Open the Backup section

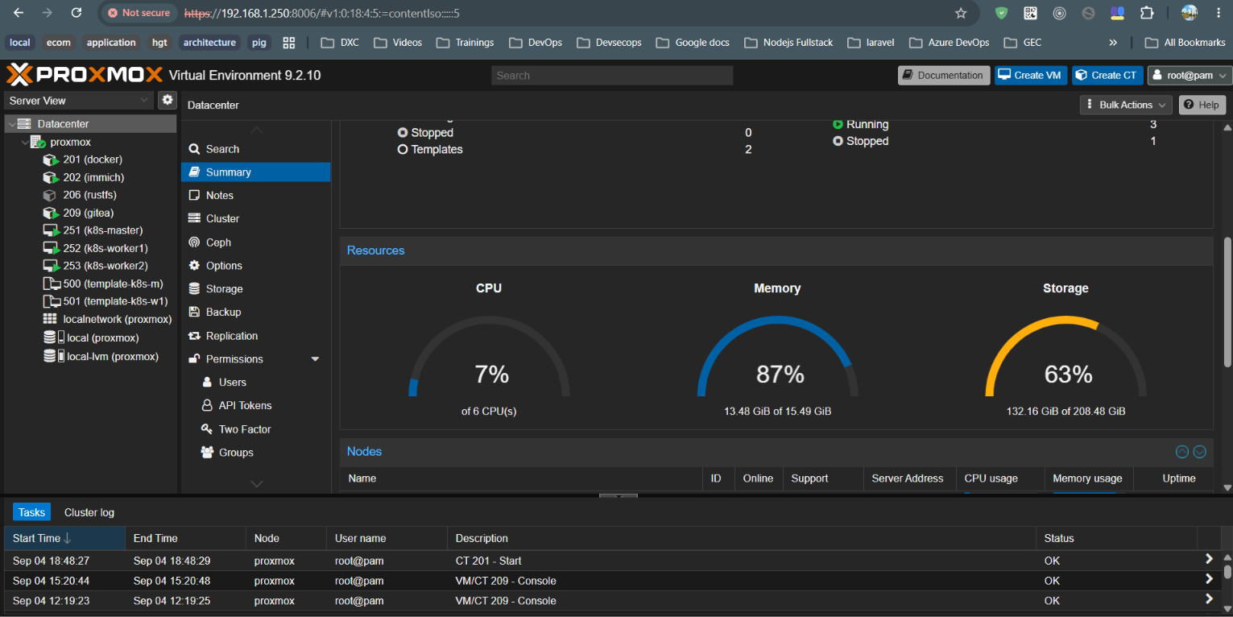pos(256,312)
